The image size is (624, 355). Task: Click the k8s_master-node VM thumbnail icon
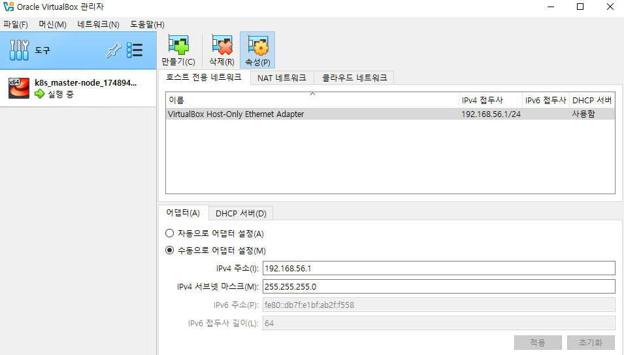[x=19, y=88]
